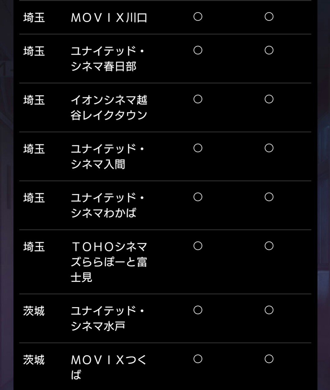Click the MOVIX川口 theater name

pyautogui.click(x=109, y=18)
